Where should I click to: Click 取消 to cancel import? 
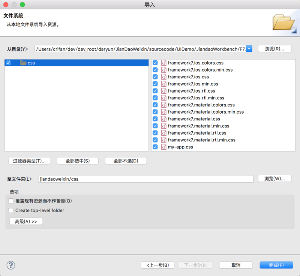[236, 265]
